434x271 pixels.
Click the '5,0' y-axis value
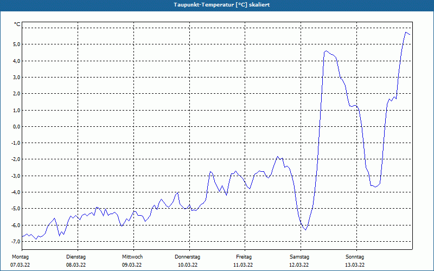coord(16,44)
